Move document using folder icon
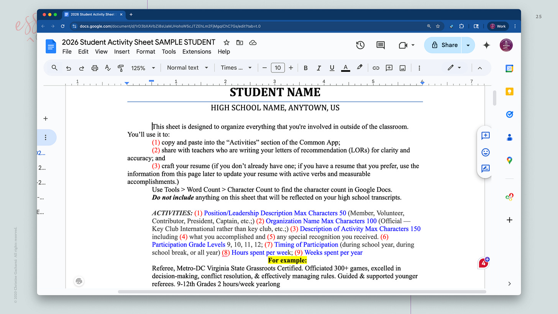Viewport: 558px width, 314px height. [240, 42]
